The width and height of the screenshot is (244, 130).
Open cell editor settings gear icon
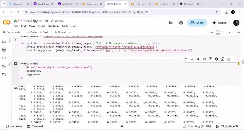coord(217,59)
